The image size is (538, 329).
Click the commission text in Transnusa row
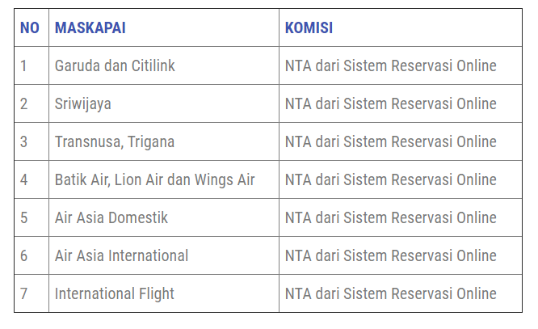point(390,142)
